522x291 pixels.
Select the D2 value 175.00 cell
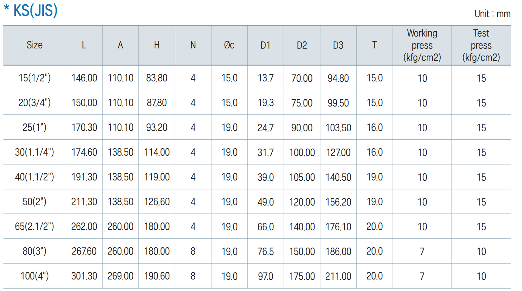[x=302, y=276]
